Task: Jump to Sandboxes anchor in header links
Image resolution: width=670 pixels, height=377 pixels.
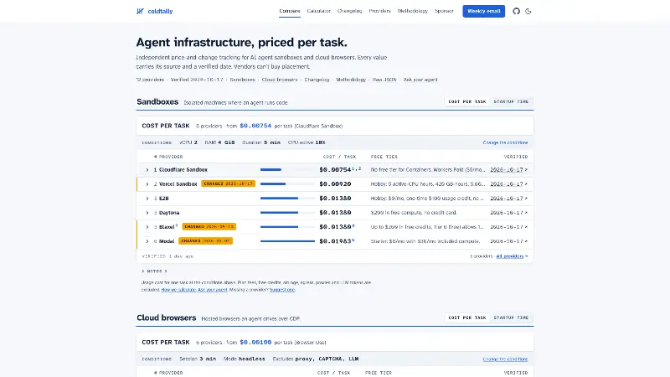Action: coord(242,80)
